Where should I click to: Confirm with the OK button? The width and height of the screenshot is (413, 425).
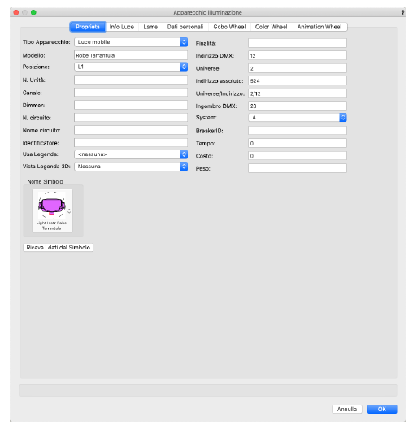[x=382, y=409]
